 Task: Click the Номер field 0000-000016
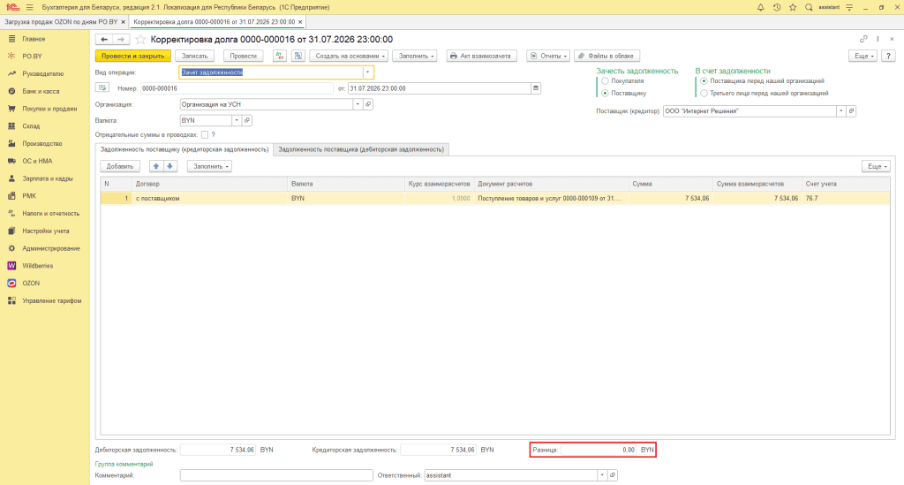pos(237,88)
